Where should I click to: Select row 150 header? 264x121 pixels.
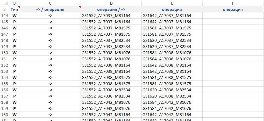[x=4, y=53]
